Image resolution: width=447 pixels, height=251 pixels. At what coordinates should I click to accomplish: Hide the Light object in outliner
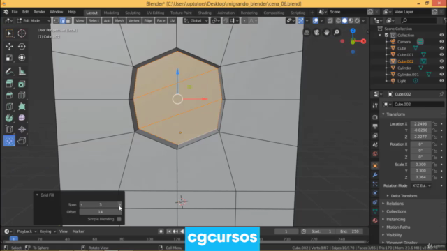[441, 81]
